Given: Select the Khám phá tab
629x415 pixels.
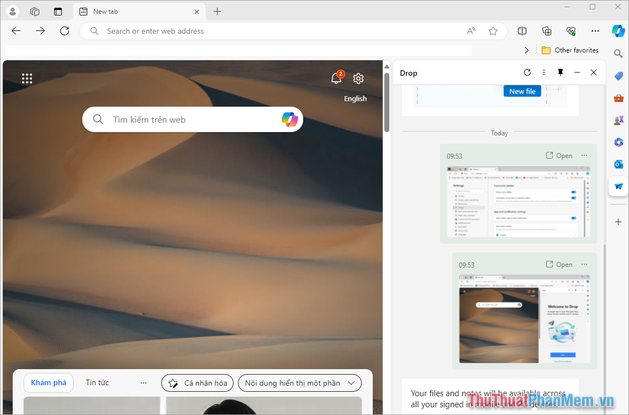Looking at the screenshot, I should 49,382.
